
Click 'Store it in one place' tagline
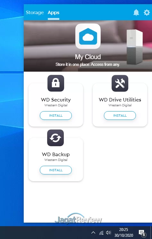coord(88,65)
